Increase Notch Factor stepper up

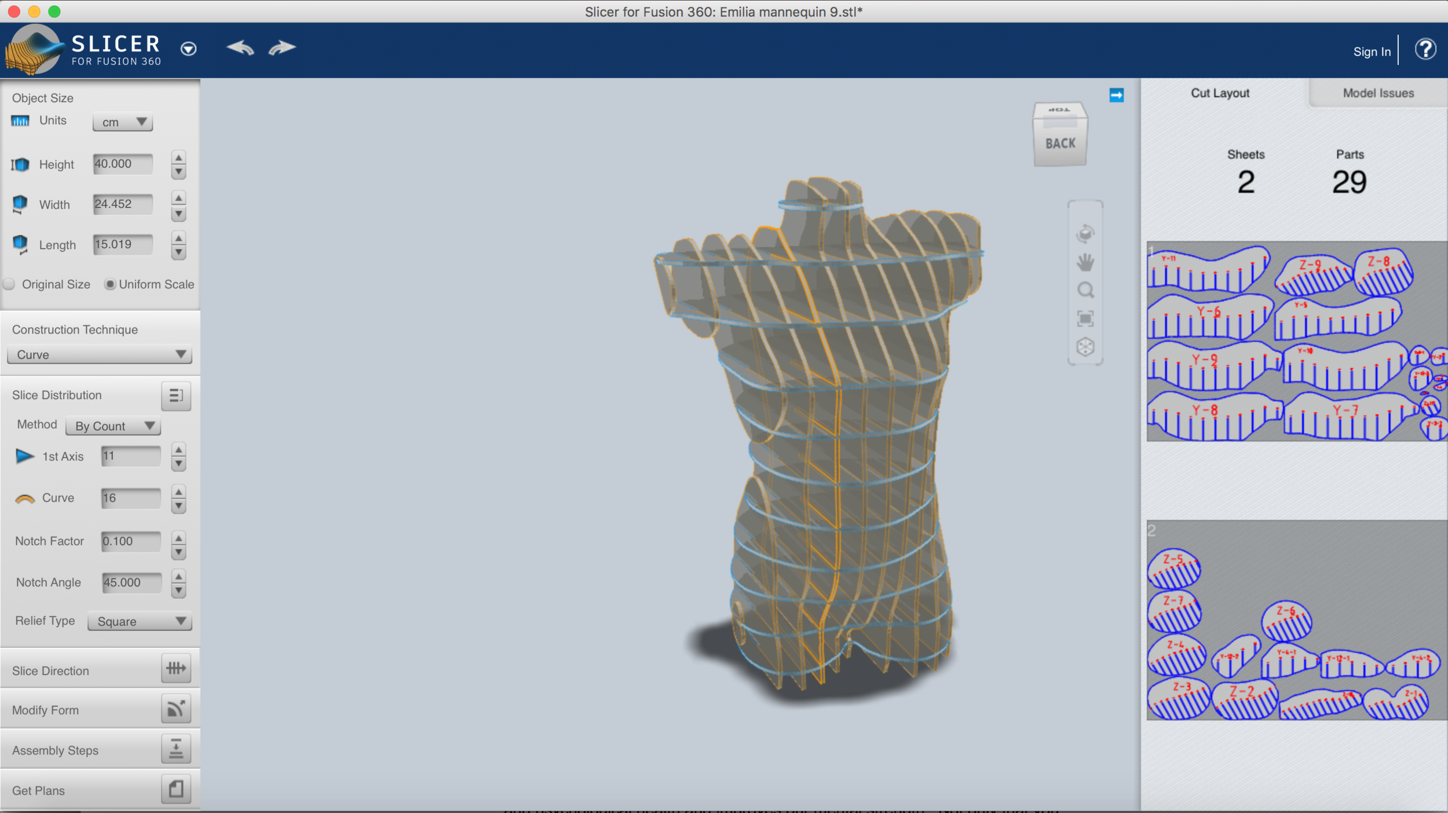178,538
